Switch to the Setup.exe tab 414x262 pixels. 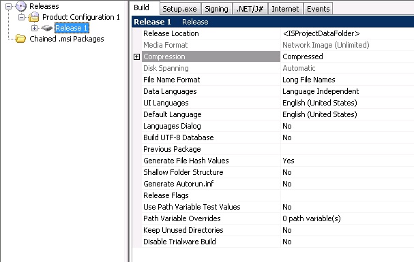pos(180,9)
